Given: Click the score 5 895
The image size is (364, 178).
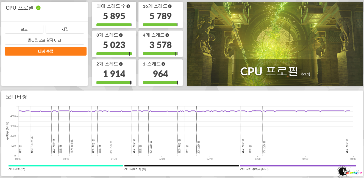Looking at the screenshot, I should 114,16.
